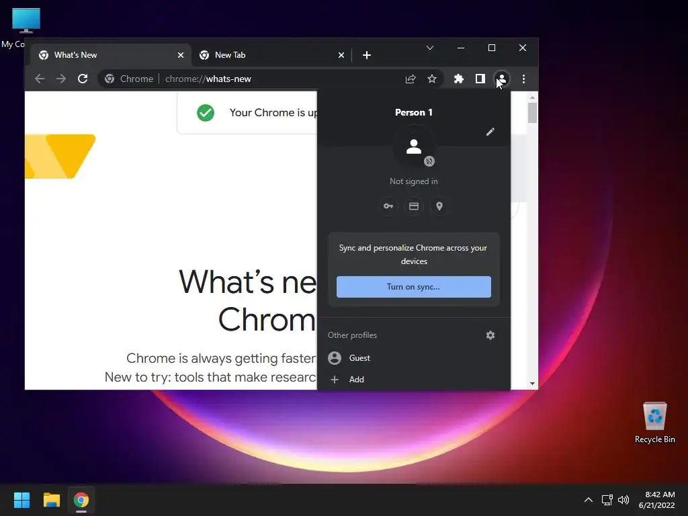The height and width of the screenshot is (516, 688).
Task: Add a new profile with Add option
Action: [x=414, y=380]
